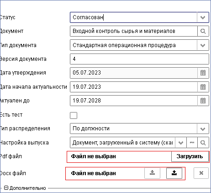Click the Дата начала актуальности date field
Image resolution: width=211 pixels, height=193 pixels.
click(134, 87)
